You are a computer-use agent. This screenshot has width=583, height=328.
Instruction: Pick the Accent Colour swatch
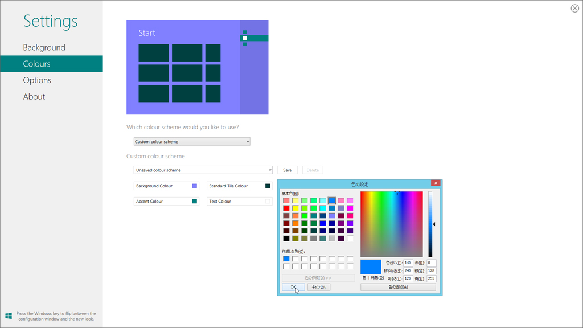[x=195, y=201]
